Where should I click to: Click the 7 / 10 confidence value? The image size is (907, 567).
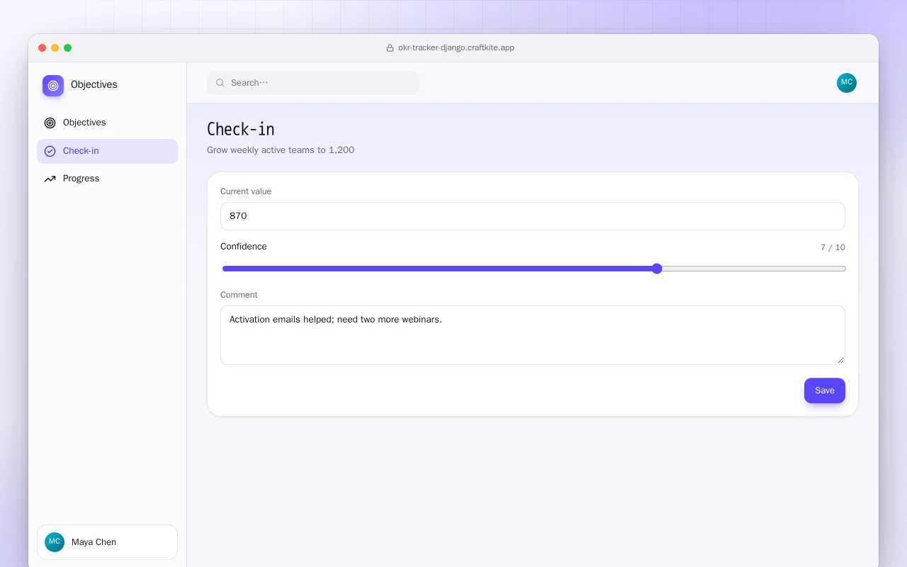[833, 247]
